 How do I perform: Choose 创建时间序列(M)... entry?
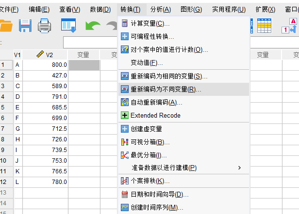[x=184, y=207]
